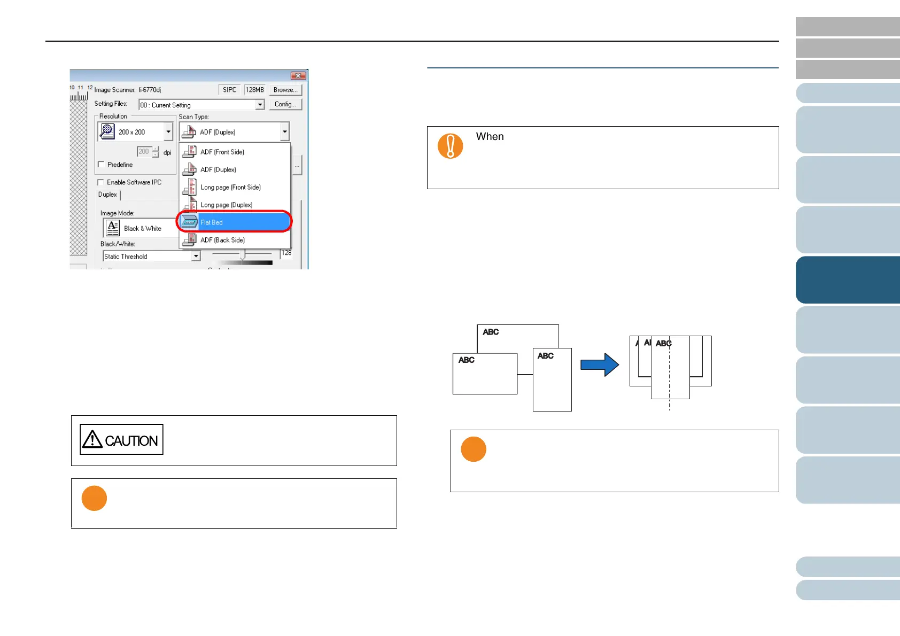This screenshot has width=900, height=636.
Task: Enable the Software IPC checkbox
Action: coord(100,182)
